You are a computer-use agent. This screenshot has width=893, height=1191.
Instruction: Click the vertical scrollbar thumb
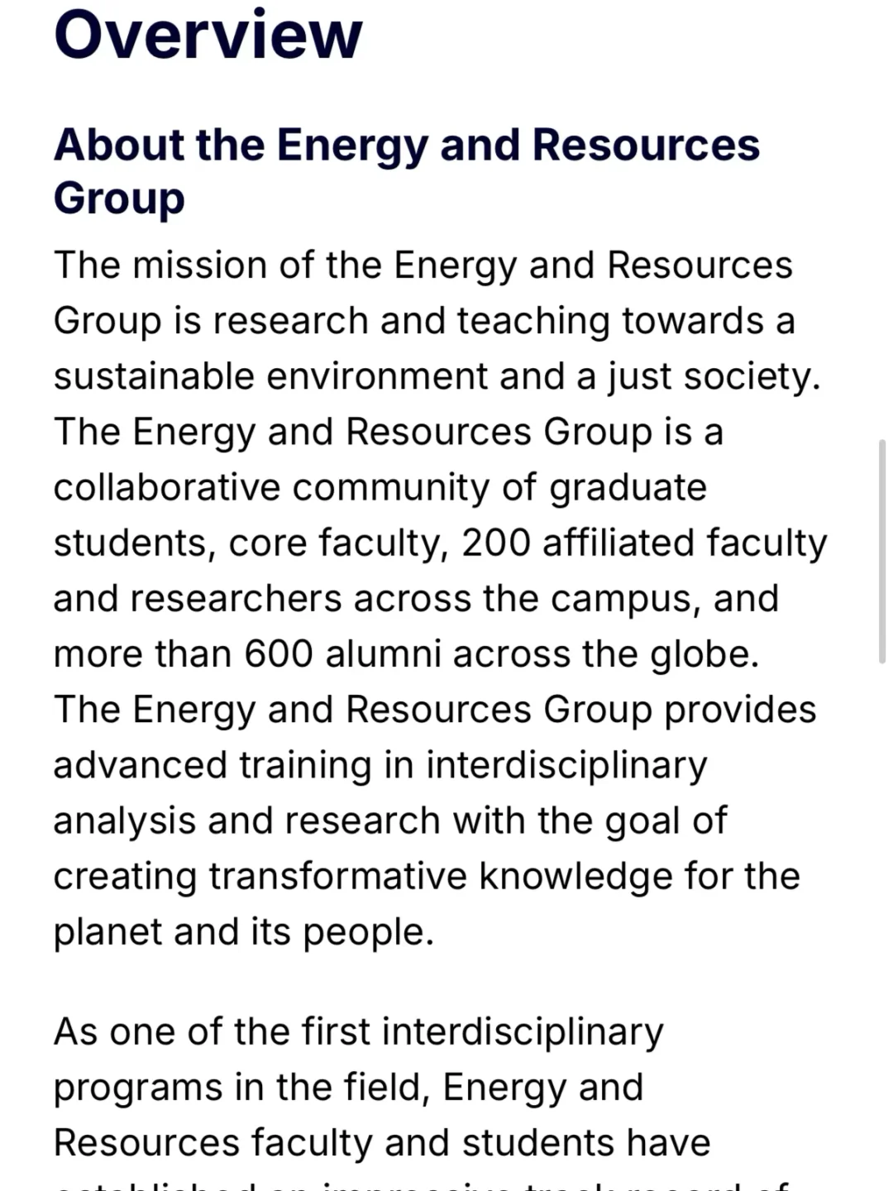click(x=882, y=552)
